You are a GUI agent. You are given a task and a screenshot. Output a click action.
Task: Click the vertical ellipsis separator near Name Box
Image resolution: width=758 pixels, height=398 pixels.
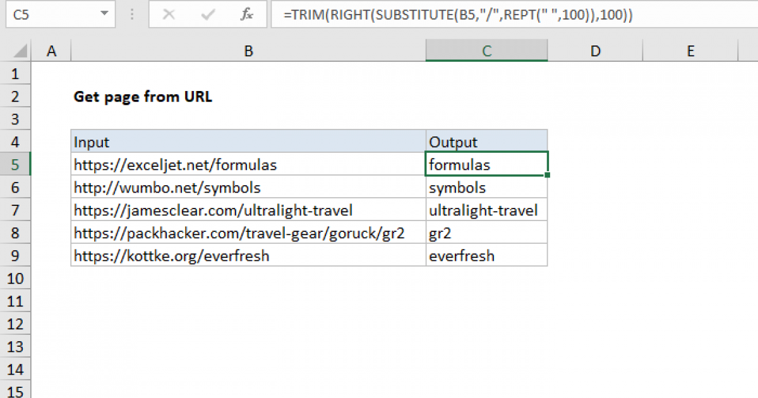tap(131, 15)
